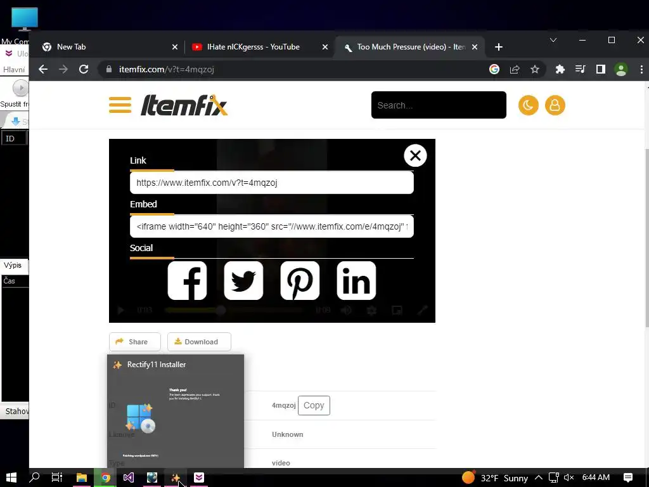Open Chrome three-dot menu
This screenshot has height=487, width=649.
(x=641, y=69)
